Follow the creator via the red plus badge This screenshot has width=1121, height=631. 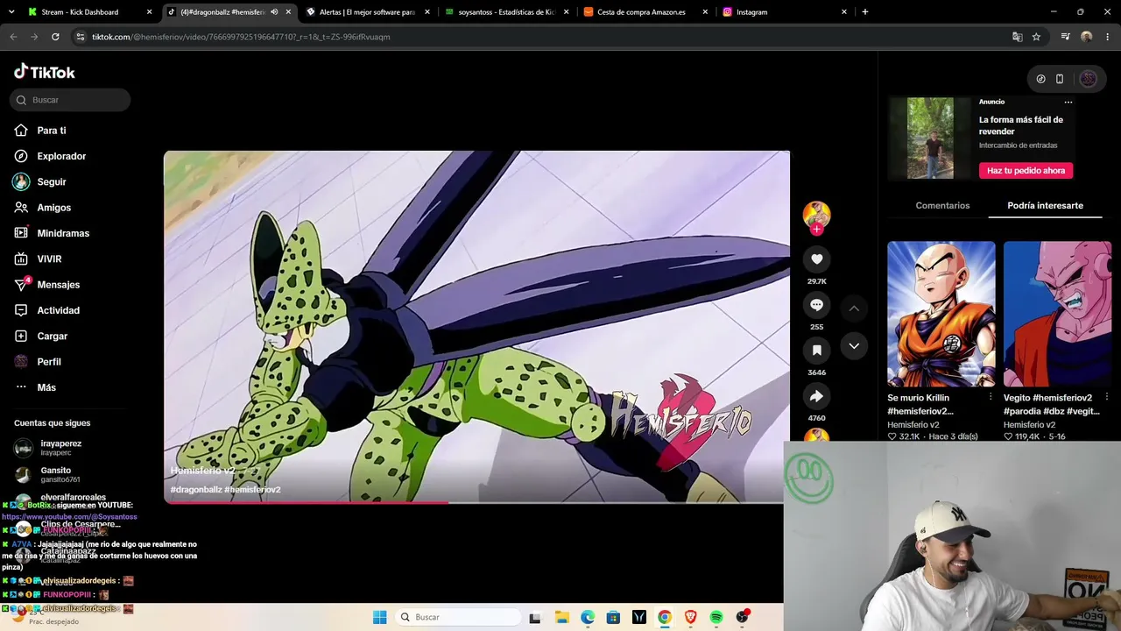816,229
